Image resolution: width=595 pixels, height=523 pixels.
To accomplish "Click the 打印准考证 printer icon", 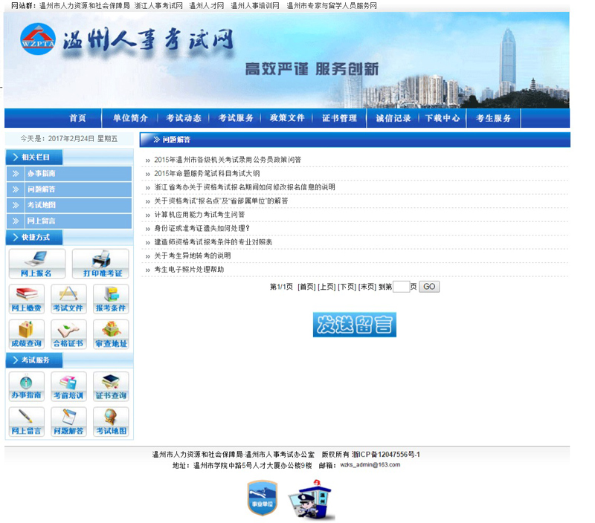I will point(100,264).
